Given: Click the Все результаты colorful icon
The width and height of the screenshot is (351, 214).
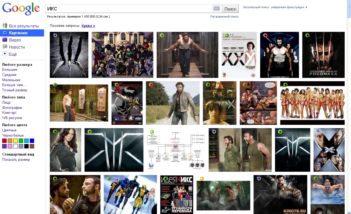Looking at the screenshot, I should point(5,26).
